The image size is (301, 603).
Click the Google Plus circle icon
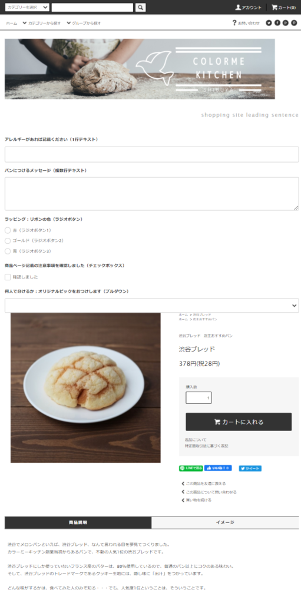(286, 23)
